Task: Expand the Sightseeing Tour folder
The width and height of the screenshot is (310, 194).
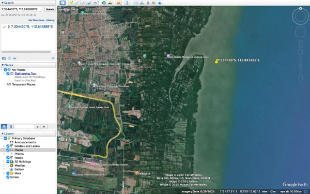Action: click(4, 73)
